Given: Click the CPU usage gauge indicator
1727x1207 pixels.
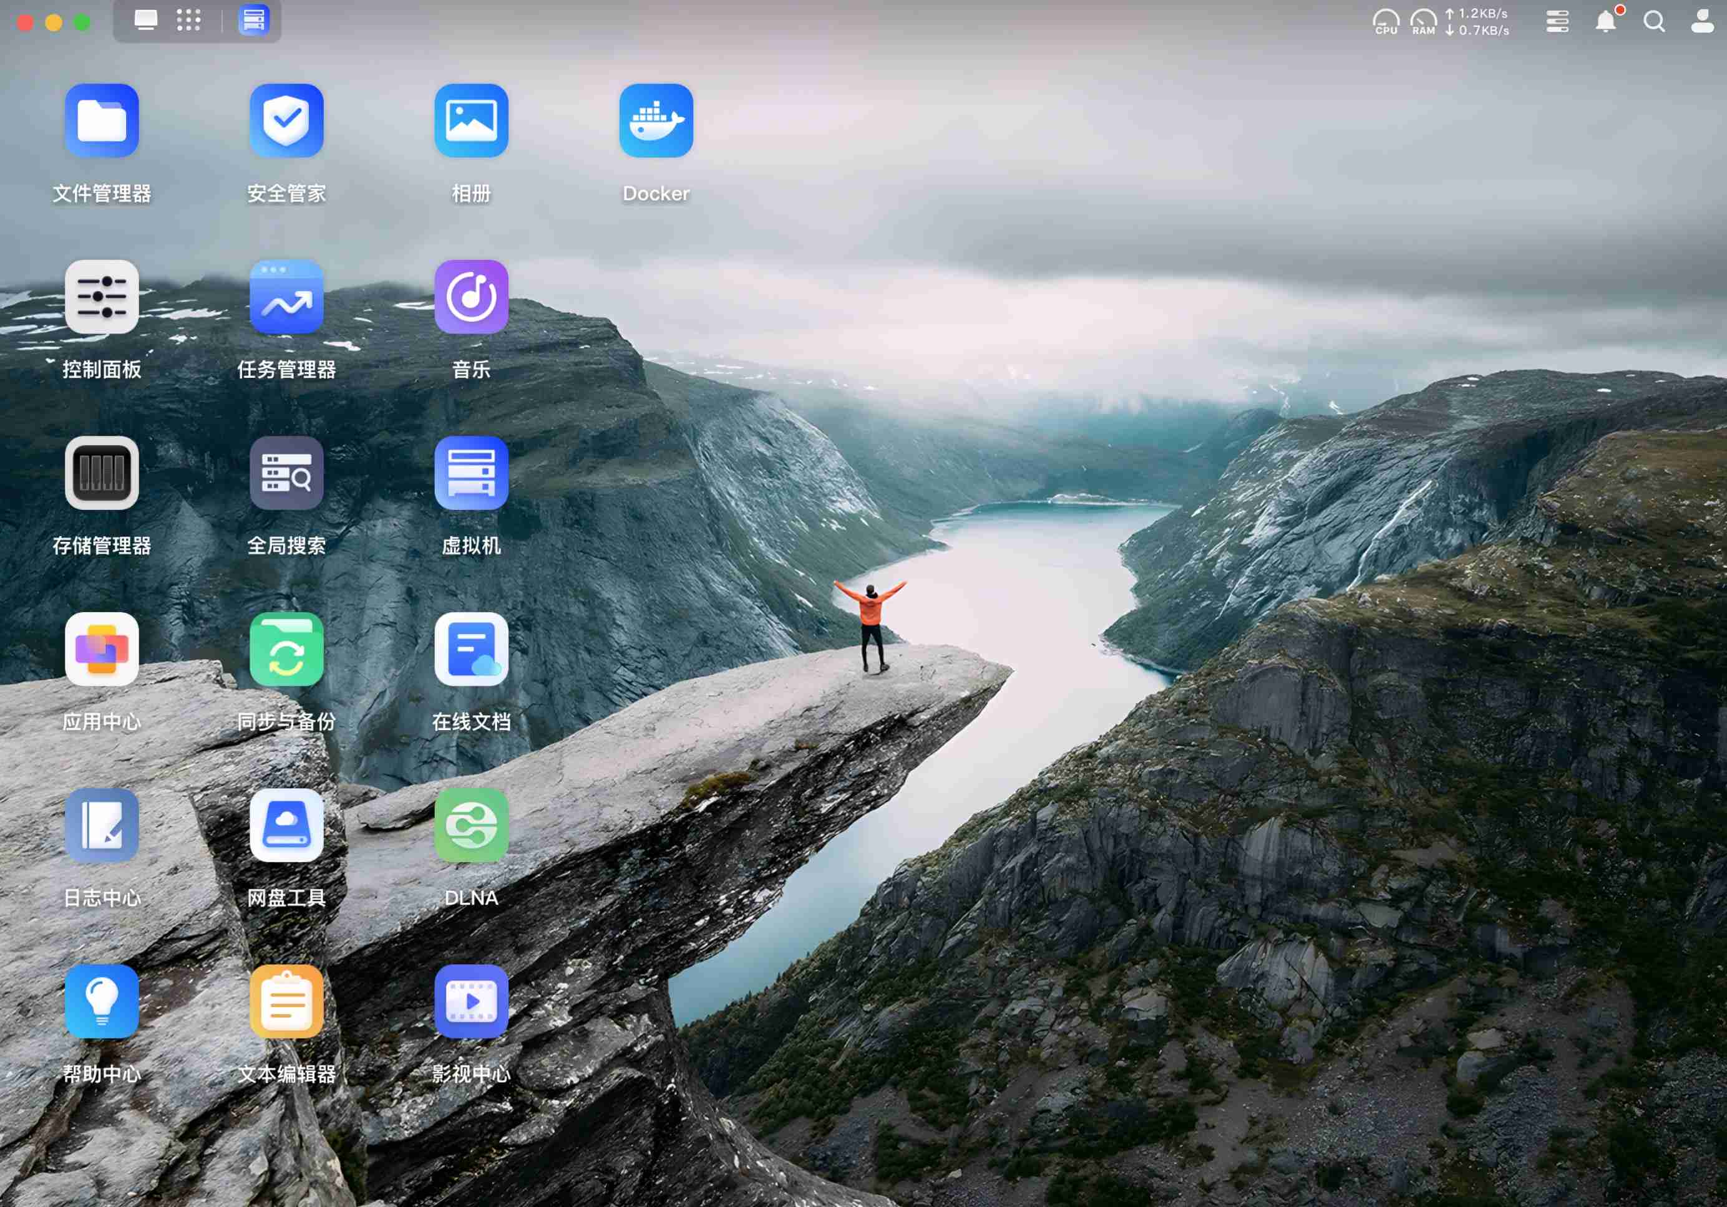Looking at the screenshot, I should point(1386,21).
